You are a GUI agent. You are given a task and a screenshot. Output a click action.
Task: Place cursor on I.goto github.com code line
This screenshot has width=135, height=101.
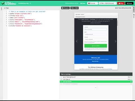tap(20, 13)
